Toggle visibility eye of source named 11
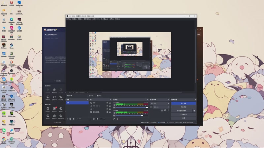The width and height of the screenshot is (264, 148). (107, 109)
